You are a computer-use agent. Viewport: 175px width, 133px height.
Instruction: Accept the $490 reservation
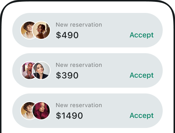[x=141, y=35]
